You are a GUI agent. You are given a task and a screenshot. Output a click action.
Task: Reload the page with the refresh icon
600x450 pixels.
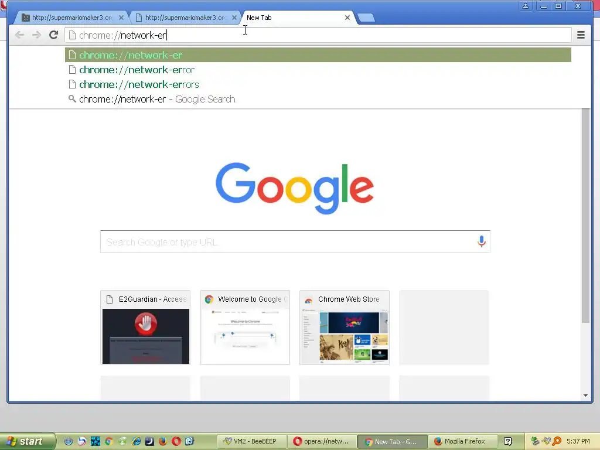[53, 35]
